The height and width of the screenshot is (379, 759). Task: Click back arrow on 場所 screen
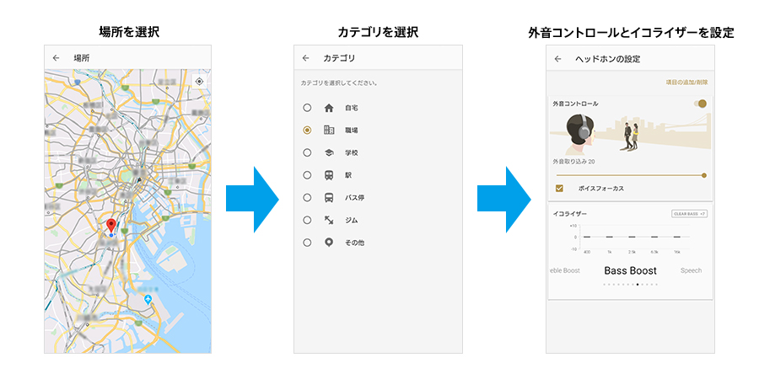(x=57, y=58)
